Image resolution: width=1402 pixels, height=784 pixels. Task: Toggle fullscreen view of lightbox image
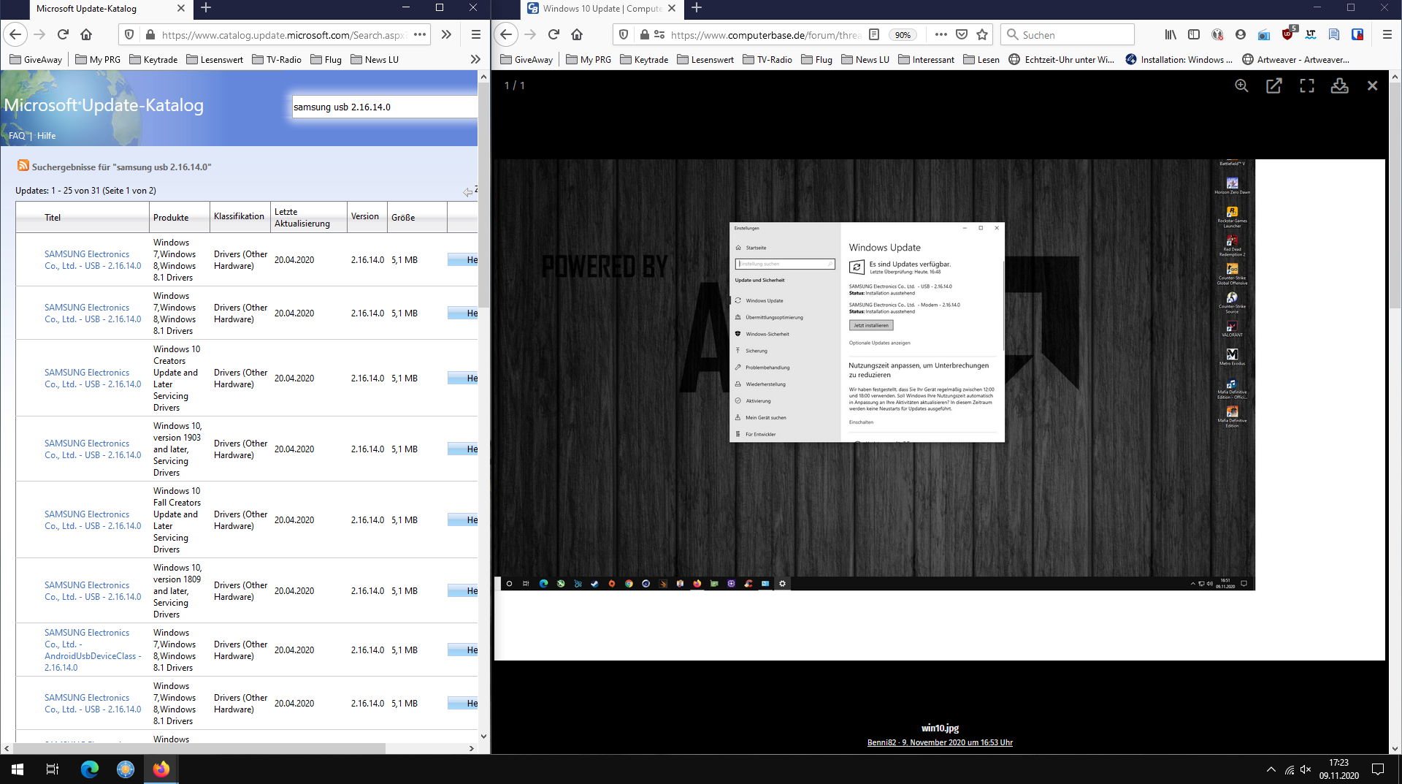point(1307,85)
